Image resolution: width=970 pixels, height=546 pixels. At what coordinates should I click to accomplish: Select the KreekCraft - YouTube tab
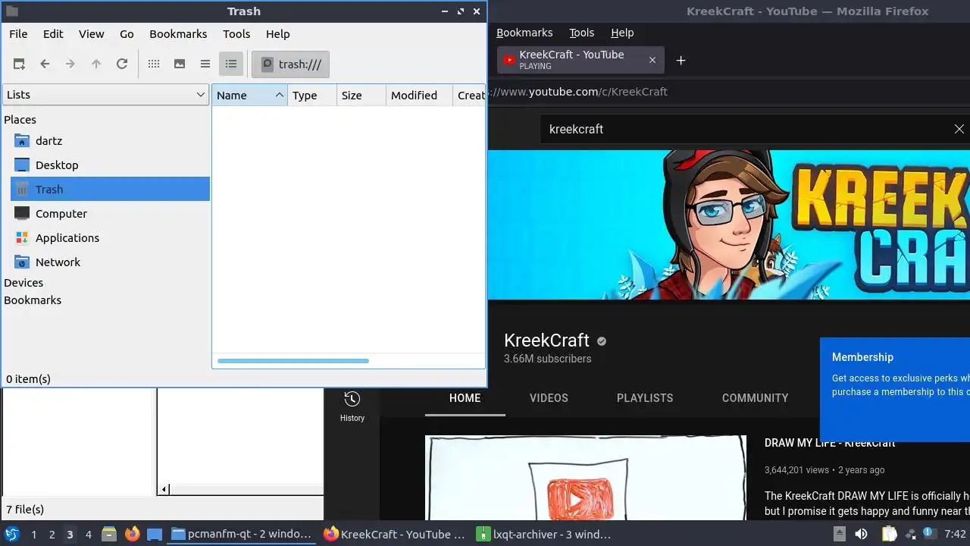[x=580, y=60]
